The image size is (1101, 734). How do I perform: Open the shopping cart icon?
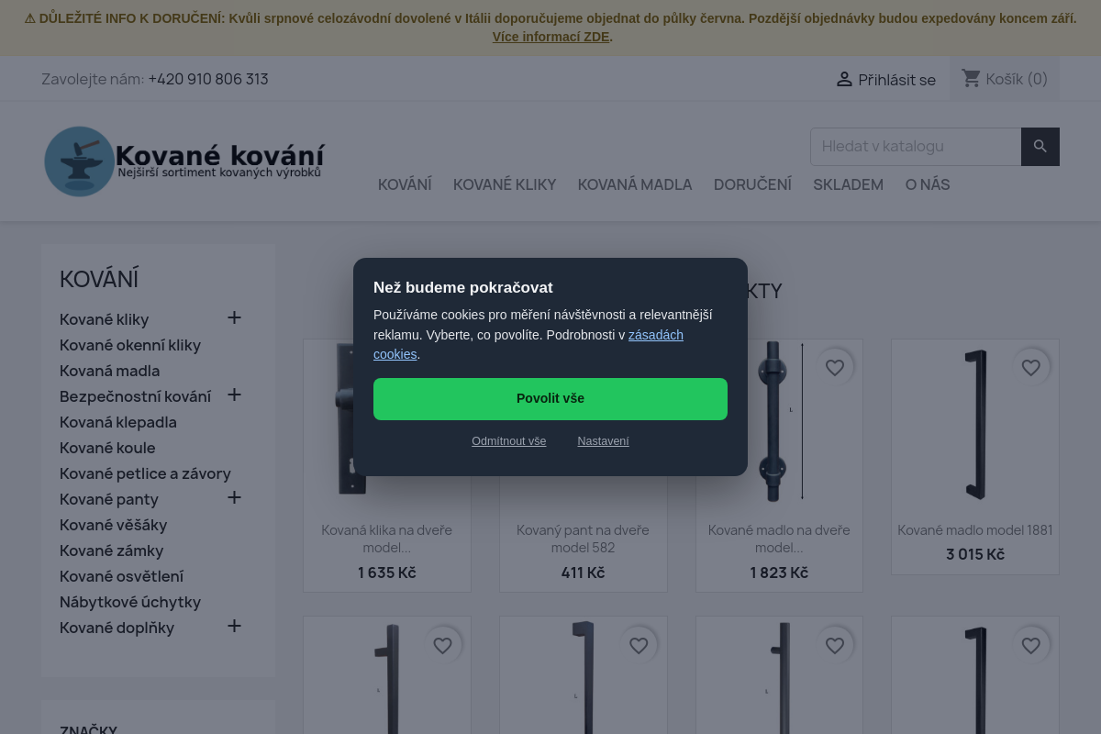click(972, 79)
